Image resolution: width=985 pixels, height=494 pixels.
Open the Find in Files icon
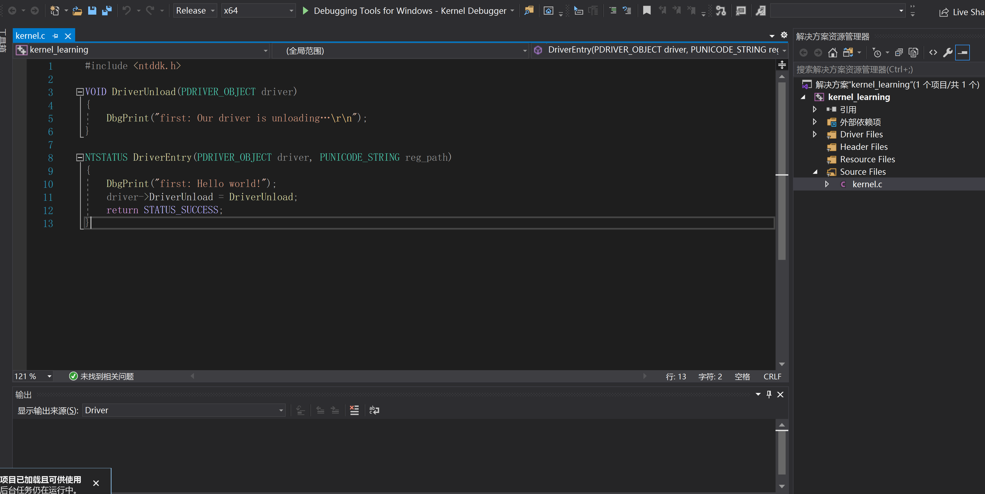coord(529,11)
